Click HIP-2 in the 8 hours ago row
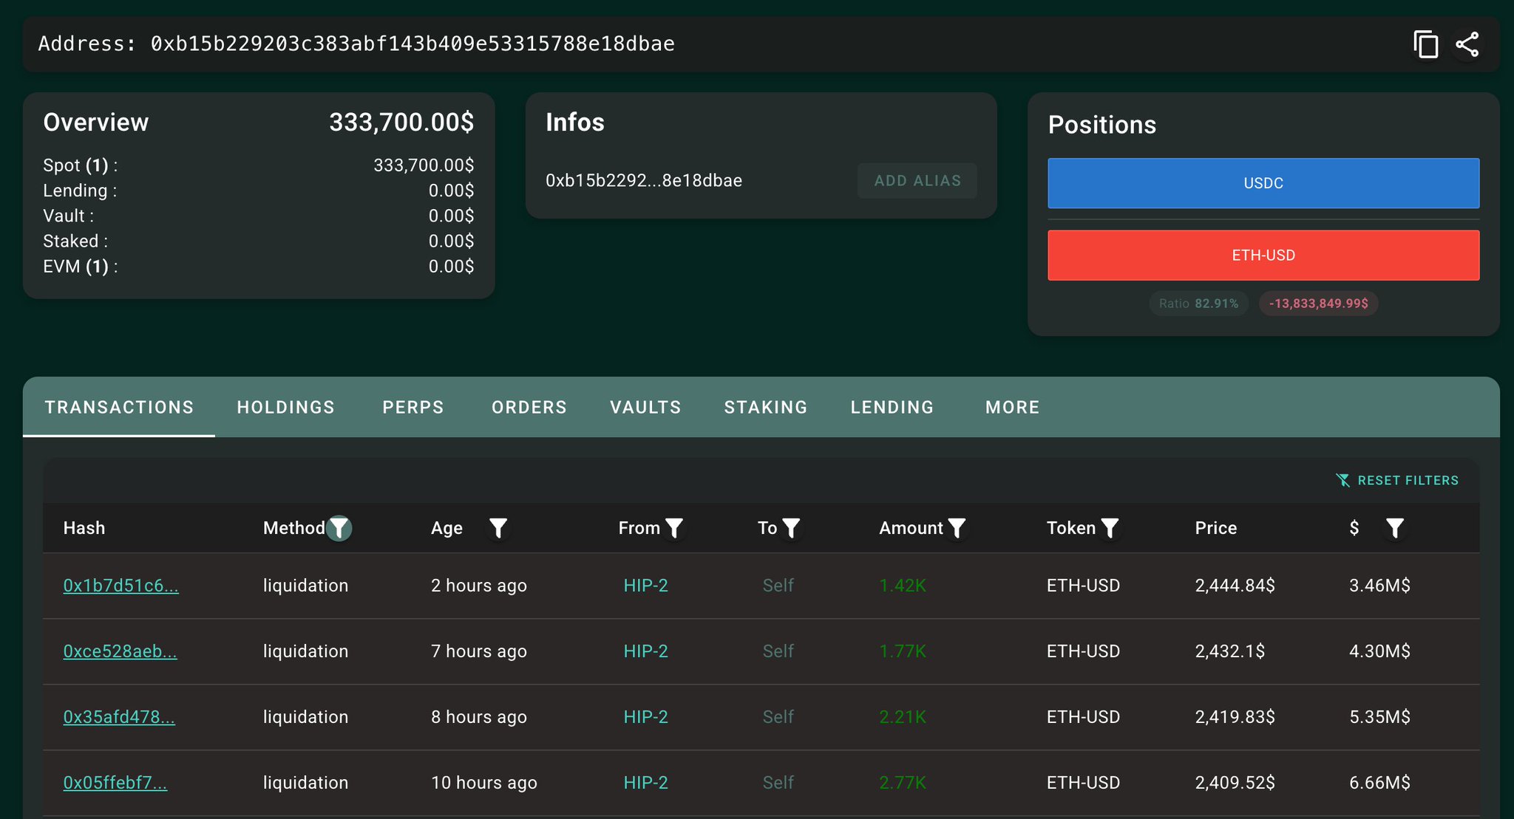The image size is (1514, 819). 645,717
